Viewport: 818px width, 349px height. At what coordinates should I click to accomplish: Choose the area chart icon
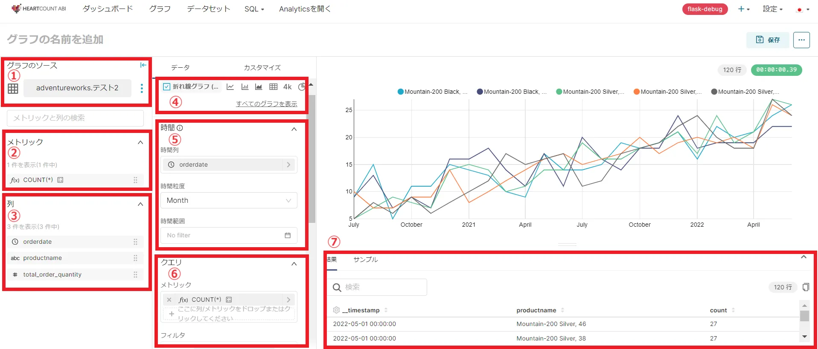point(259,87)
